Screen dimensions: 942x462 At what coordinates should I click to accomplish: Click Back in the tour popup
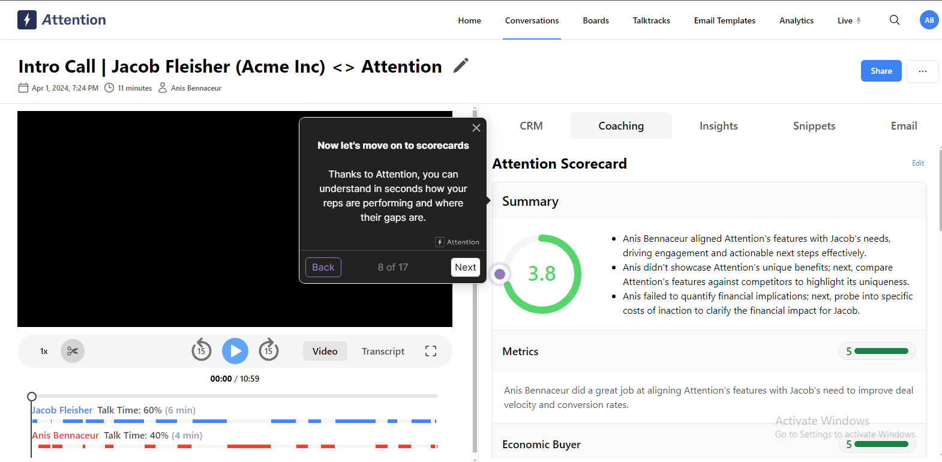pos(323,267)
